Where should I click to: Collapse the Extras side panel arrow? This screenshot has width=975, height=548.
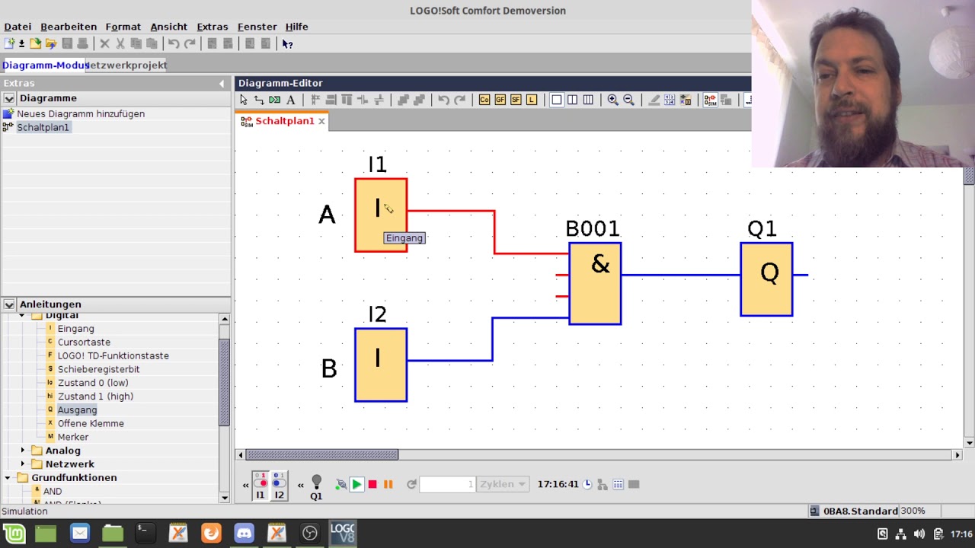(x=222, y=84)
